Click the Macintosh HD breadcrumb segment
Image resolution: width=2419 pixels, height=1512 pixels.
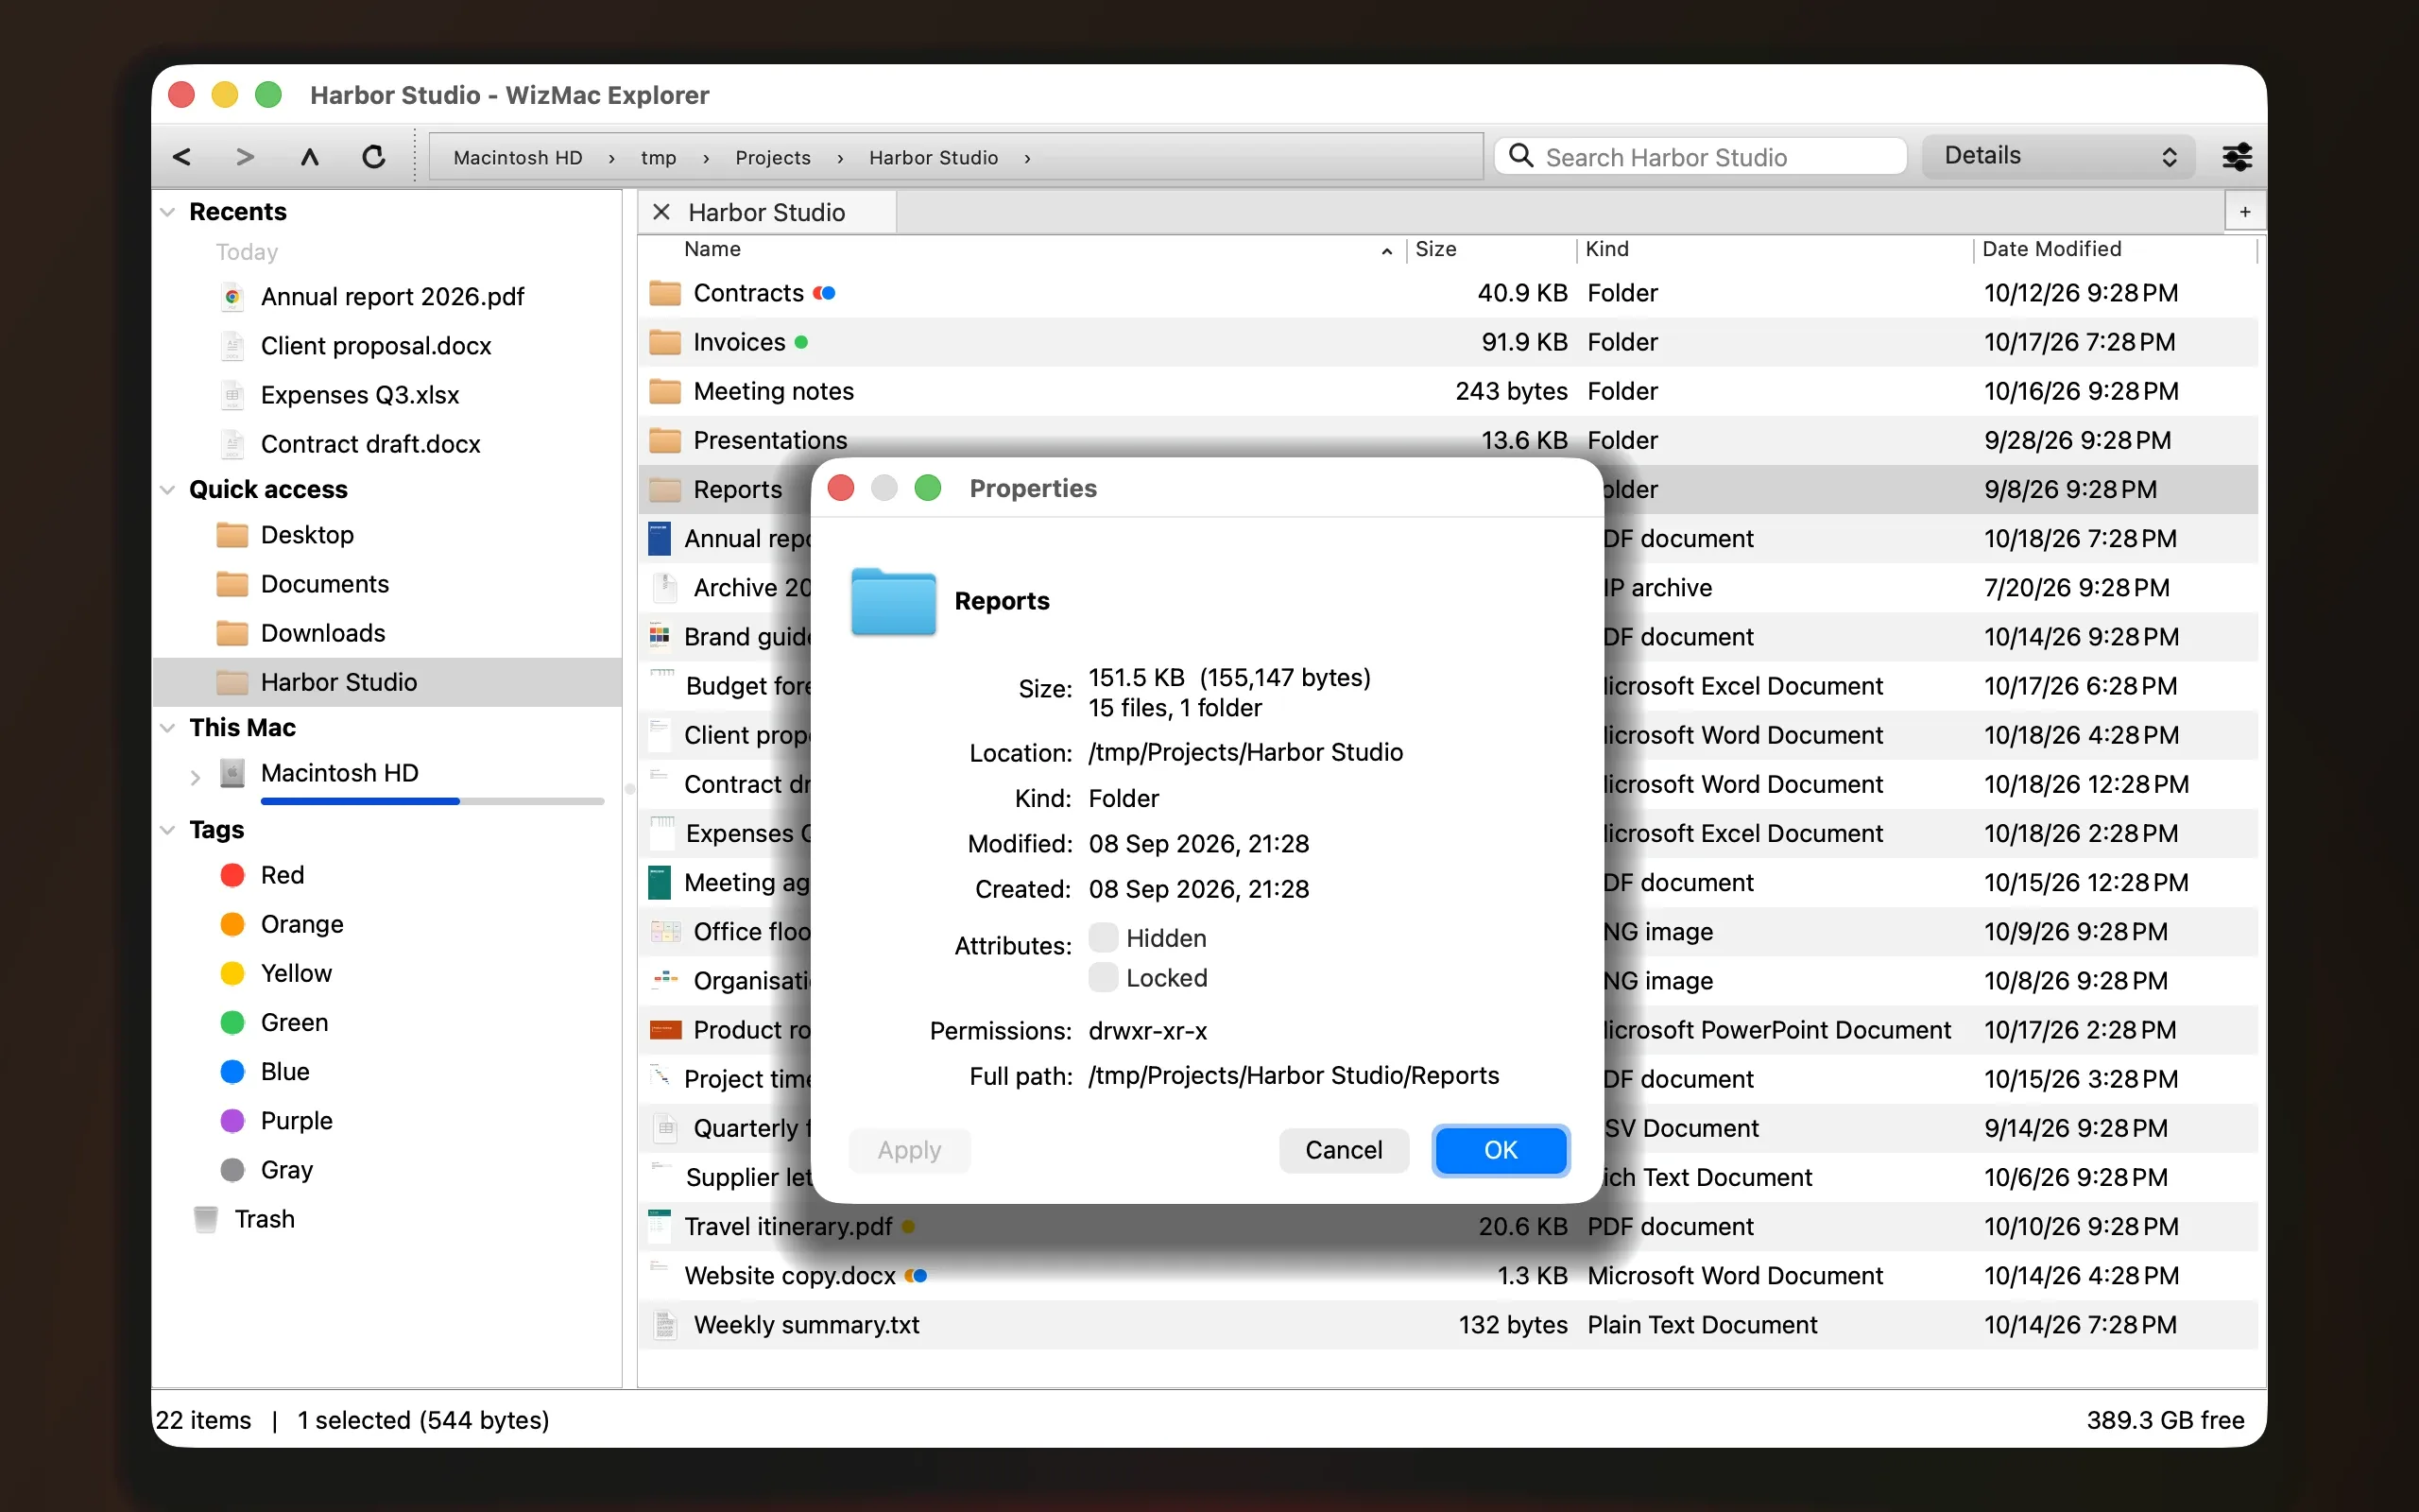[518, 158]
